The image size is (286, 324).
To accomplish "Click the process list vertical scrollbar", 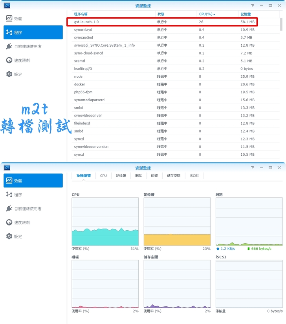I will pyautogui.click(x=281, y=24).
